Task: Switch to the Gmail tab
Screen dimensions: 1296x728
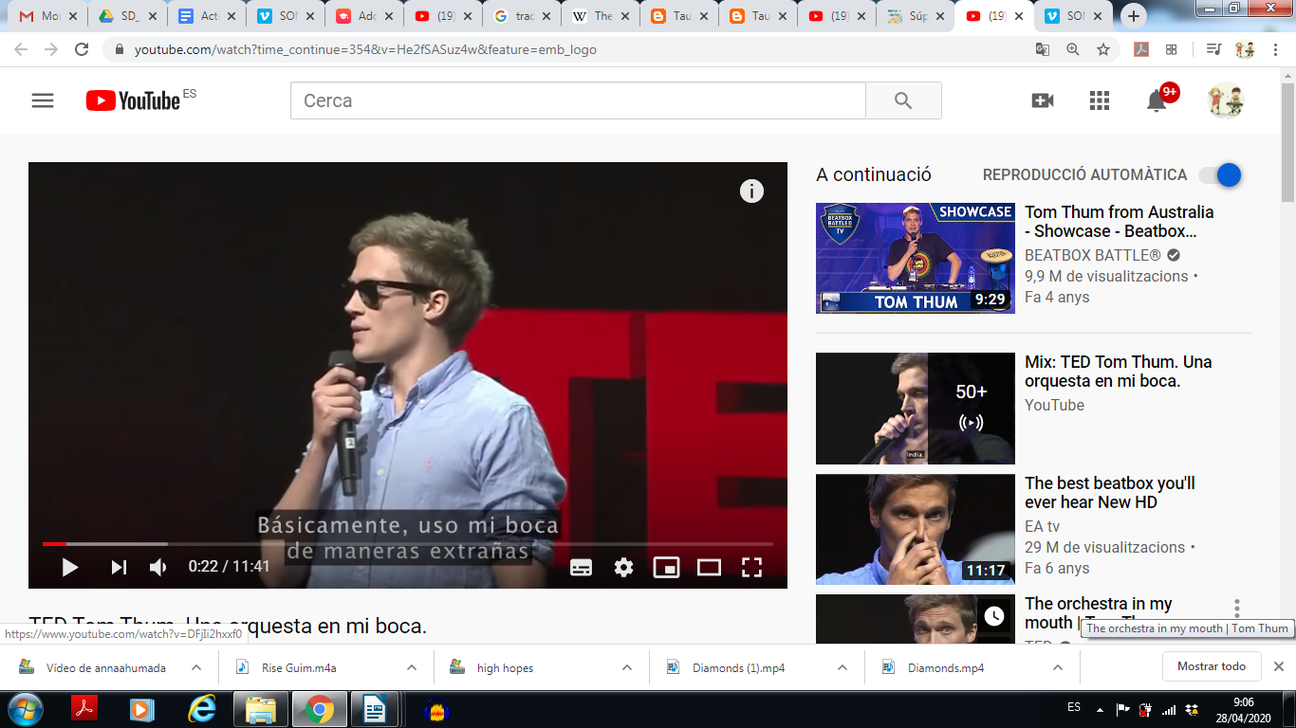Action: [x=47, y=16]
